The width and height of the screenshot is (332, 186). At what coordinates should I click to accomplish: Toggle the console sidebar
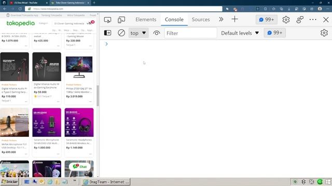(x=107, y=33)
